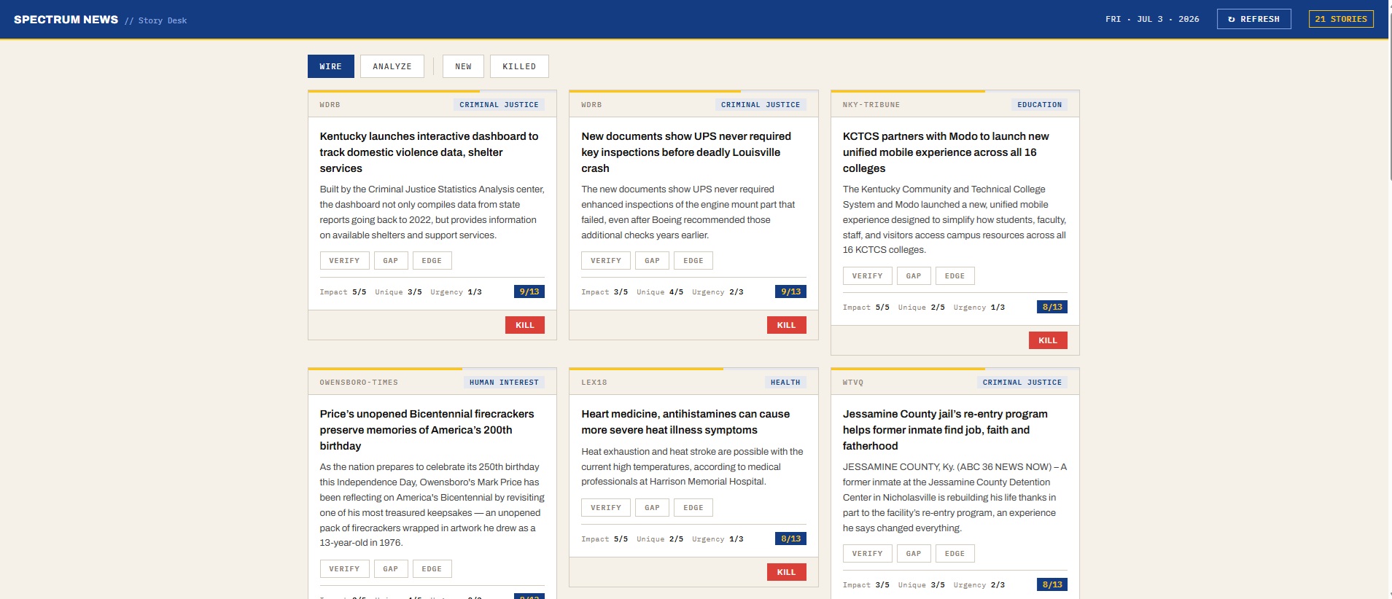Click Edge on KCTCS Modo story

(954, 276)
